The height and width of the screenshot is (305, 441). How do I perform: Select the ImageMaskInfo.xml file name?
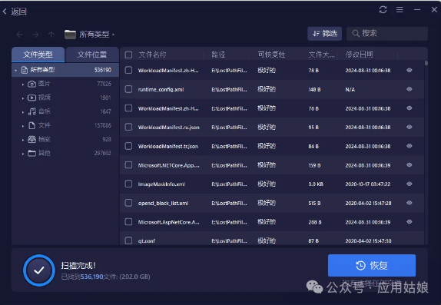pyautogui.click(x=161, y=184)
